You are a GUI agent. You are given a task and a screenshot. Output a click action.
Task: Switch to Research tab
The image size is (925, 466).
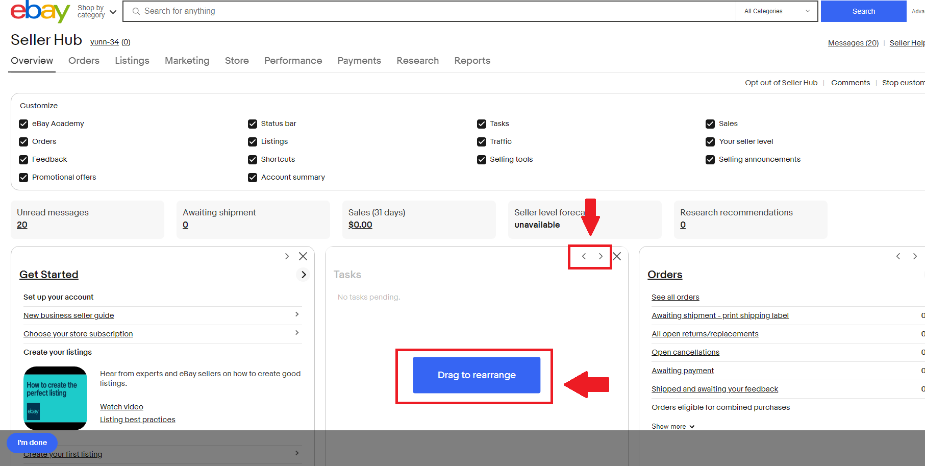(417, 61)
